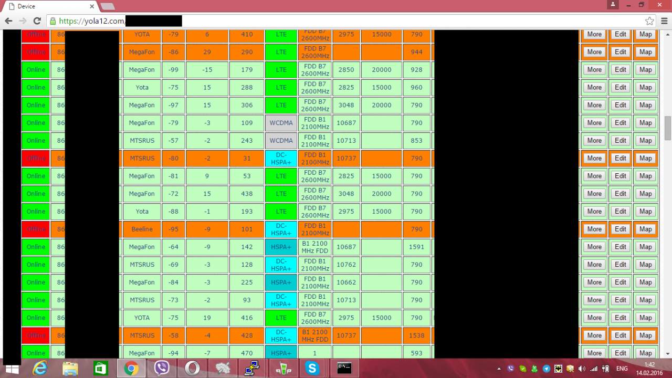Click the 10762 channel value
Image resolution: width=672 pixels, height=378 pixels.
tap(346, 265)
